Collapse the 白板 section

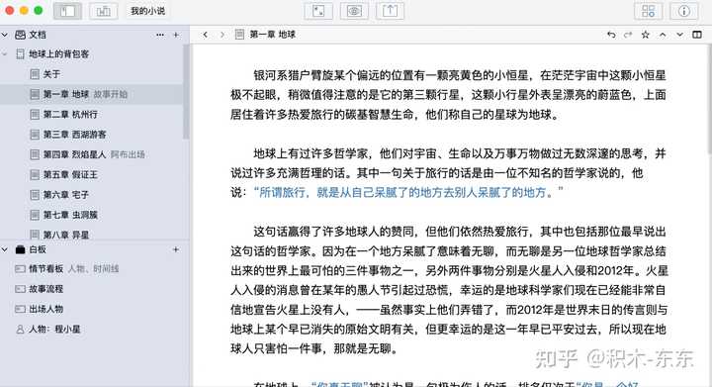pyautogui.click(x=5, y=249)
